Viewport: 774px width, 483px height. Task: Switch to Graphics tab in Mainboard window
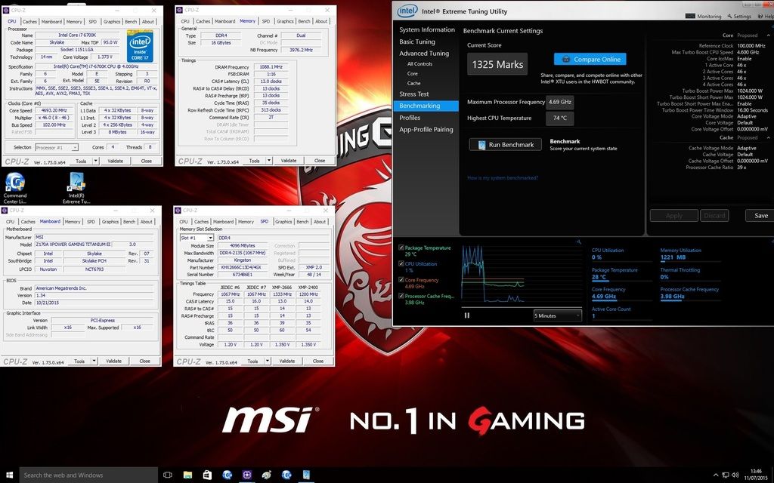110,222
